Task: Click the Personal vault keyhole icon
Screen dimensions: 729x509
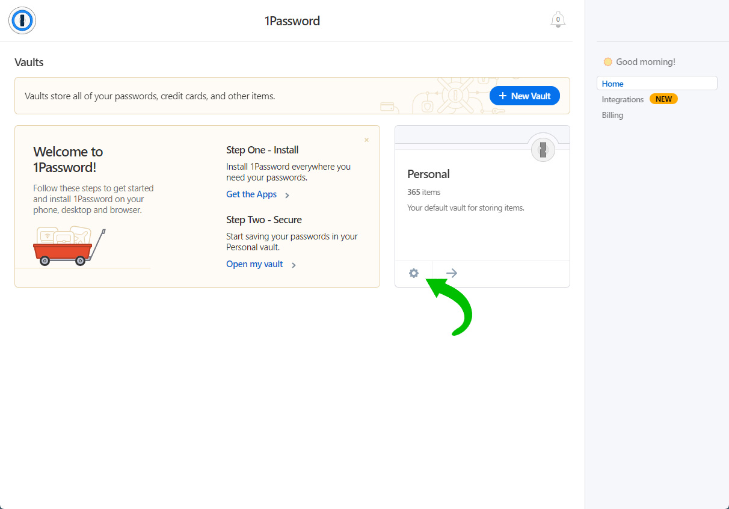Action: [543, 149]
